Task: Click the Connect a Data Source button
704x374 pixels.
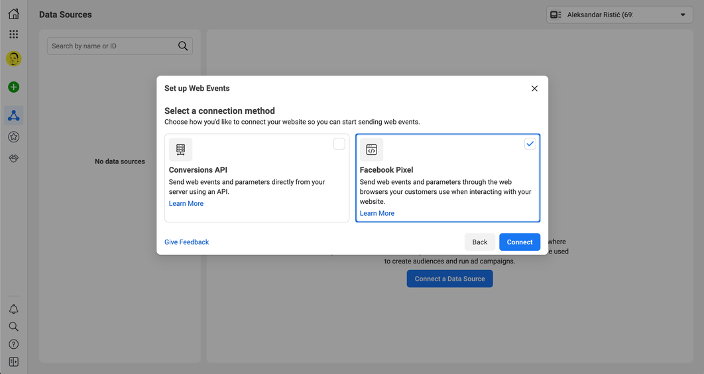Action: (449, 279)
